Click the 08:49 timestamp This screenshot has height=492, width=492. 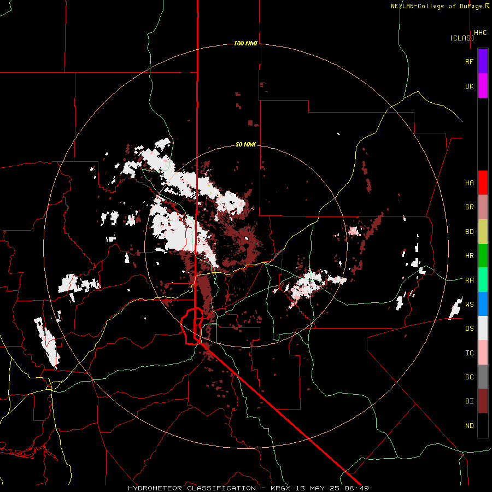(358, 488)
